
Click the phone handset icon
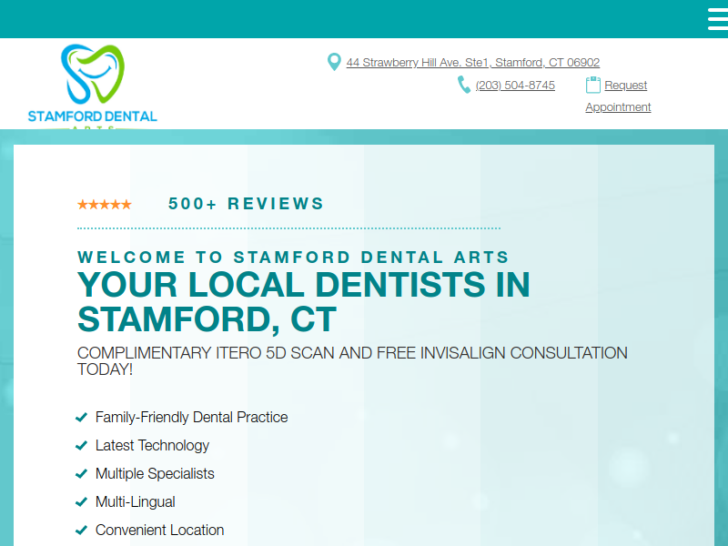(464, 85)
